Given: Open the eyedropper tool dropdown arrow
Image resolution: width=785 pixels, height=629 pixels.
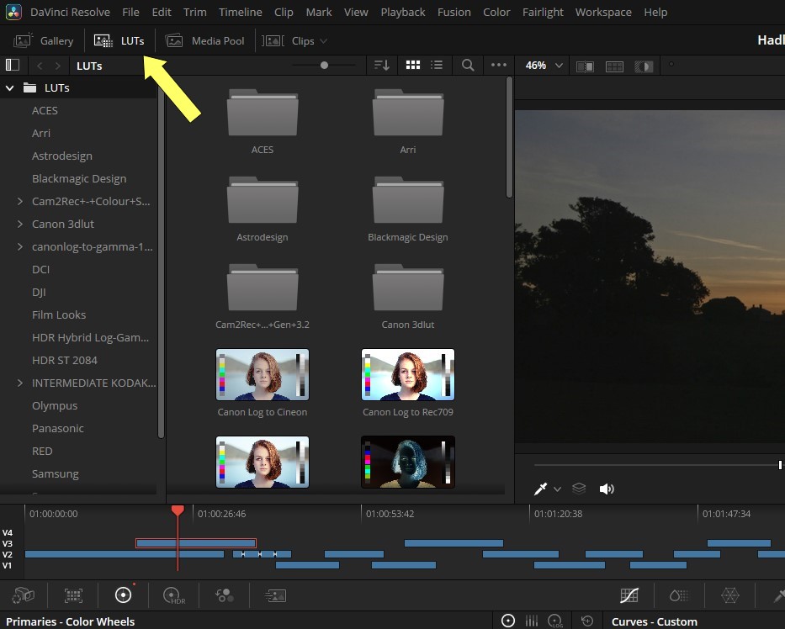Looking at the screenshot, I should coord(557,489).
